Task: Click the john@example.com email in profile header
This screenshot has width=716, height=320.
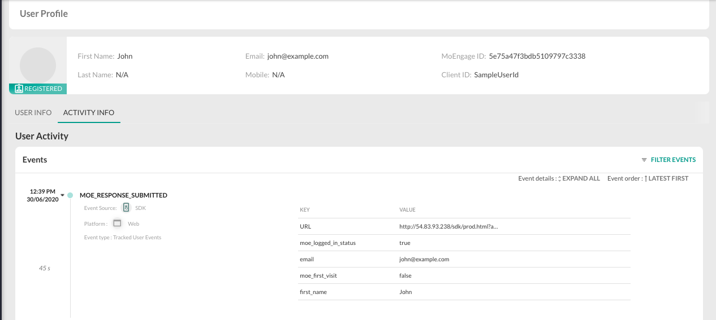Action: click(x=297, y=56)
